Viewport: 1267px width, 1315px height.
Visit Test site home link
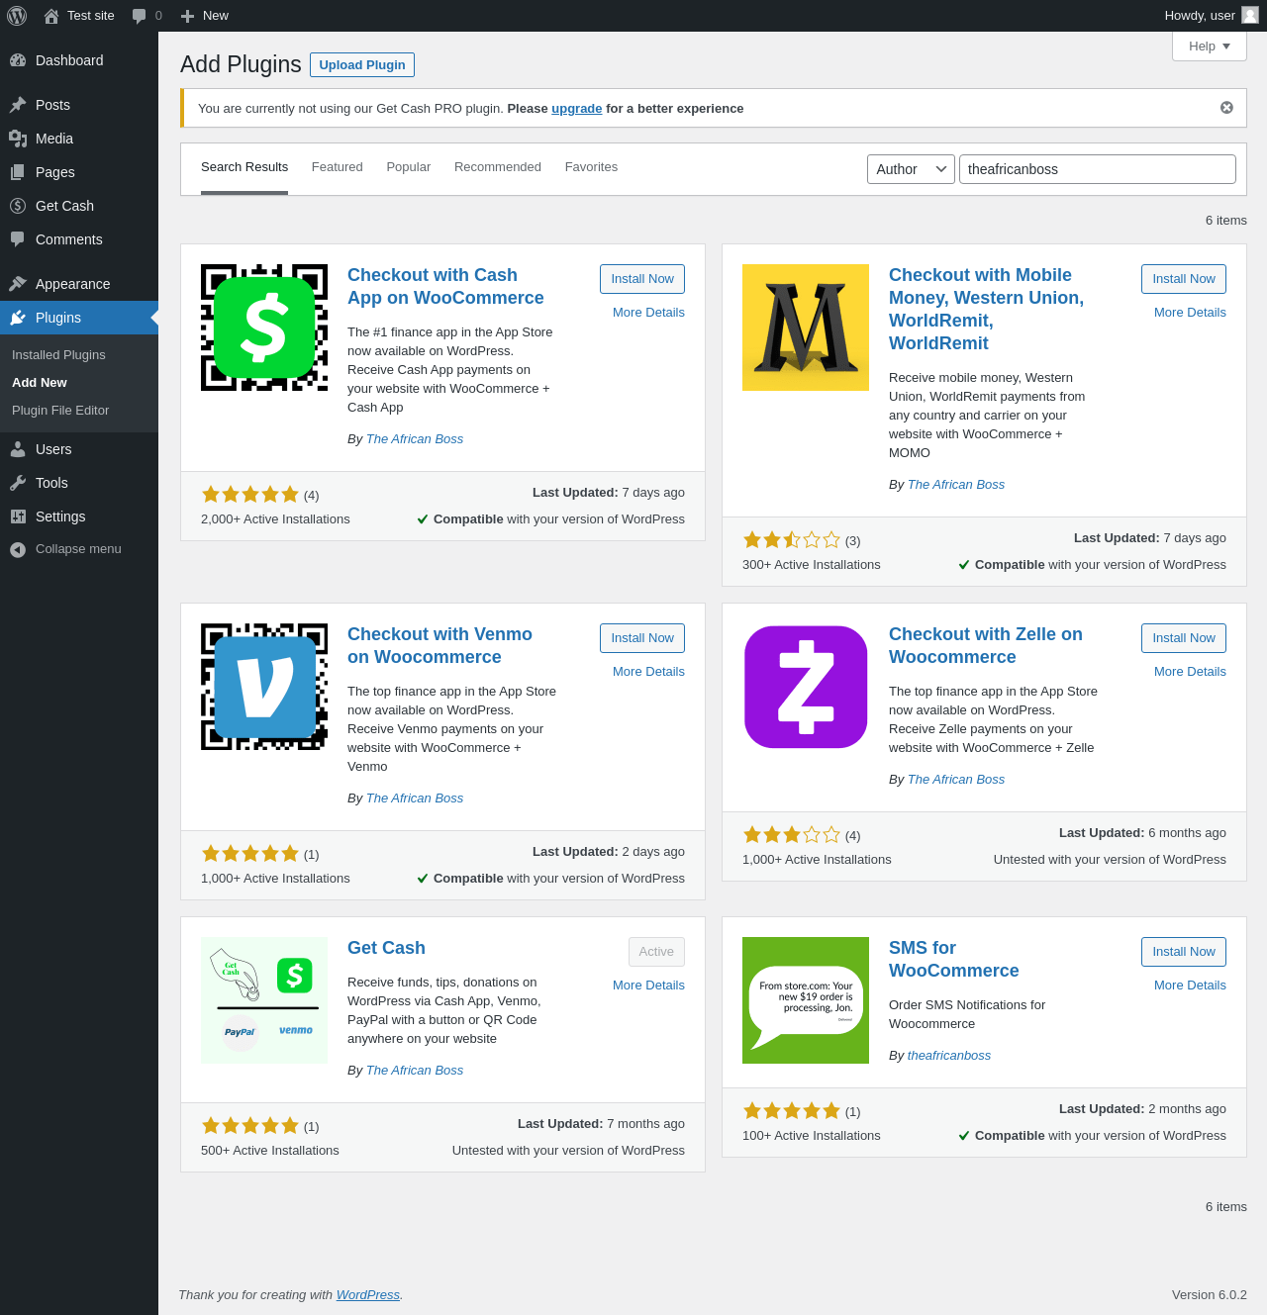(79, 16)
